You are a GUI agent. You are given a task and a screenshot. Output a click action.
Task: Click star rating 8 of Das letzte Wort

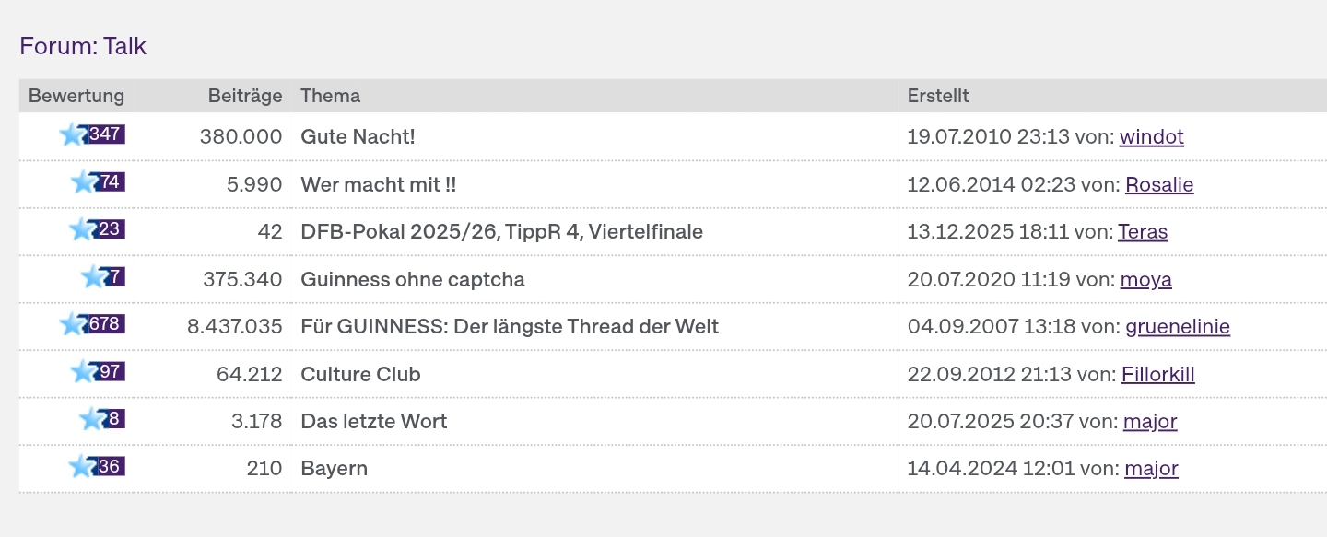pyautogui.click(x=101, y=420)
